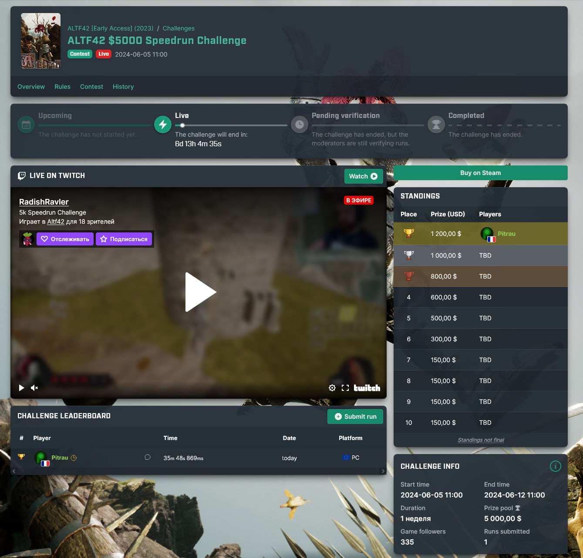Click the Twitch logo in player
Viewport: 583px width, 558px height.
[x=367, y=388]
